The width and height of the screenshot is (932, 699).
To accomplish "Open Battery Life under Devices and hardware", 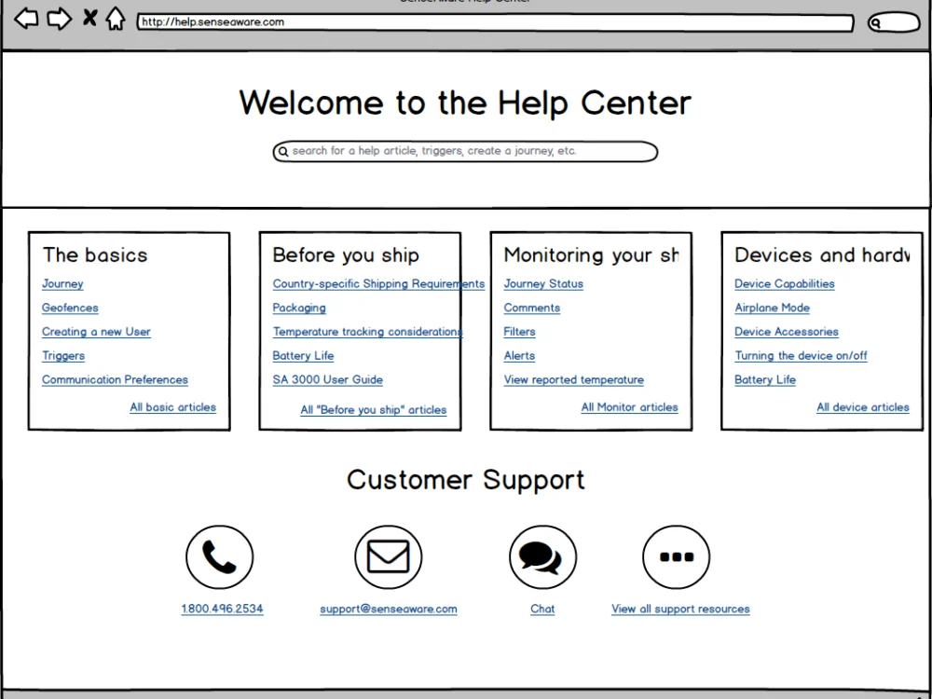I will (765, 380).
